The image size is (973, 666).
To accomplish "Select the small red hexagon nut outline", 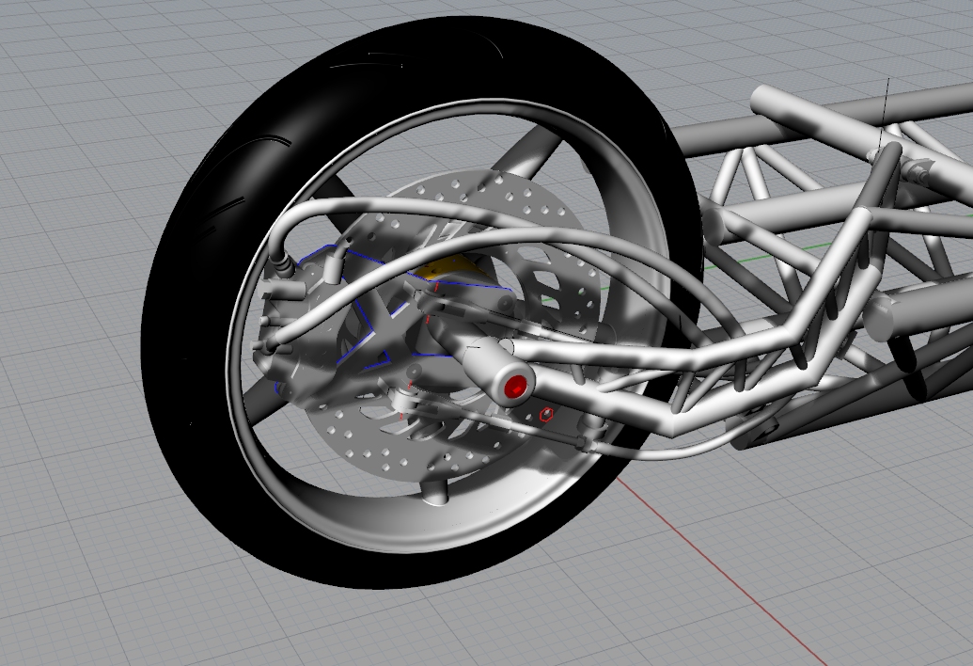I will click(x=546, y=415).
